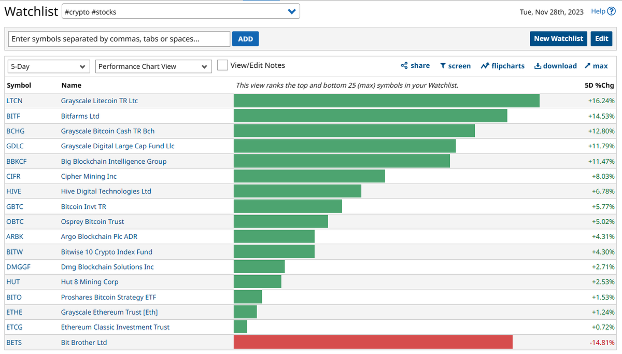Click the +0.72% change value
The image size is (622, 354).
point(603,327)
